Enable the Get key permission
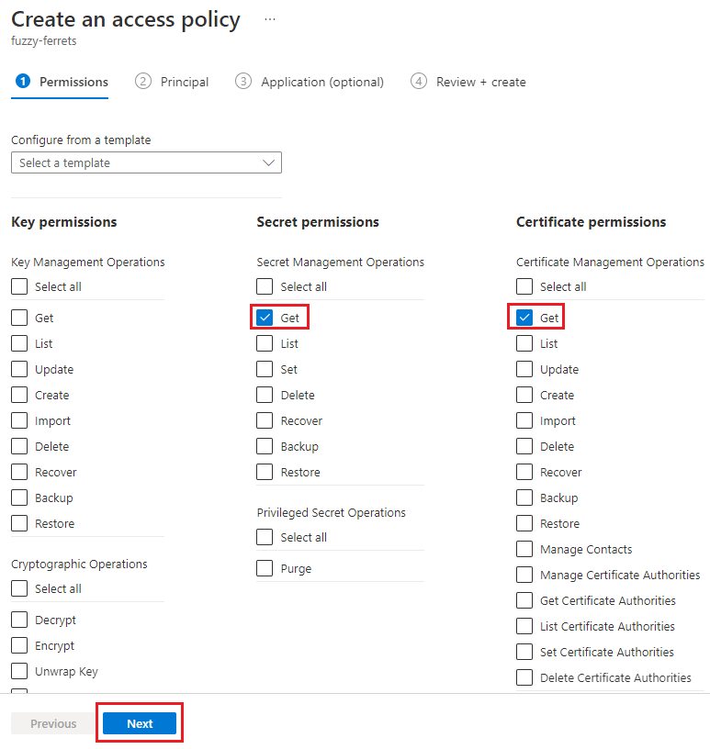This screenshot has height=749, width=710. click(x=18, y=318)
